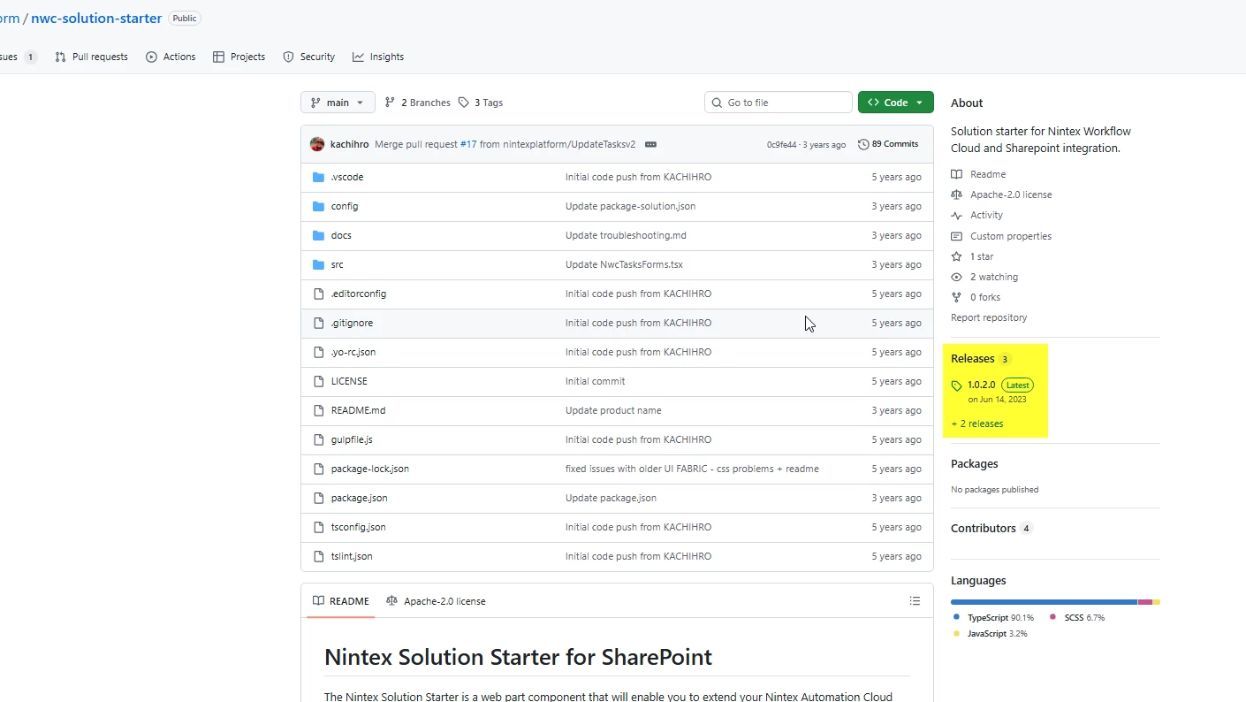The width and height of the screenshot is (1246, 702).
Task: Open the Pull requests tab
Action: point(91,57)
